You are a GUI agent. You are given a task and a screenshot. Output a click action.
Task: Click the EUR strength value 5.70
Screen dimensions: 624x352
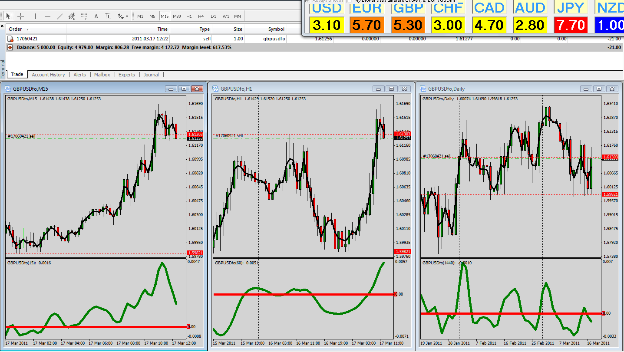pyautogui.click(x=367, y=25)
